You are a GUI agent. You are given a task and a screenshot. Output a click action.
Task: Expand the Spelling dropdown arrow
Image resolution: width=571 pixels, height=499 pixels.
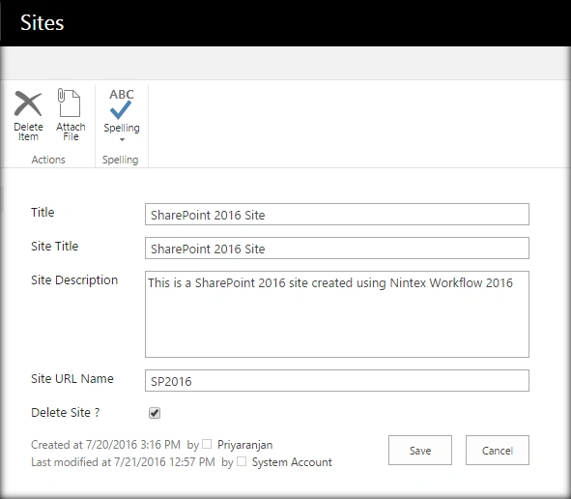[x=122, y=139]
